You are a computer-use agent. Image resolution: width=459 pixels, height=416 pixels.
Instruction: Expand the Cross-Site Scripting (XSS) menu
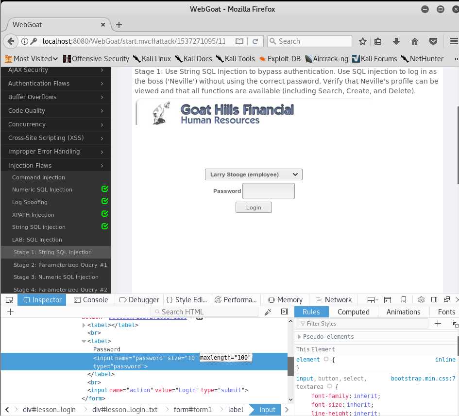[x=56, y=138]
